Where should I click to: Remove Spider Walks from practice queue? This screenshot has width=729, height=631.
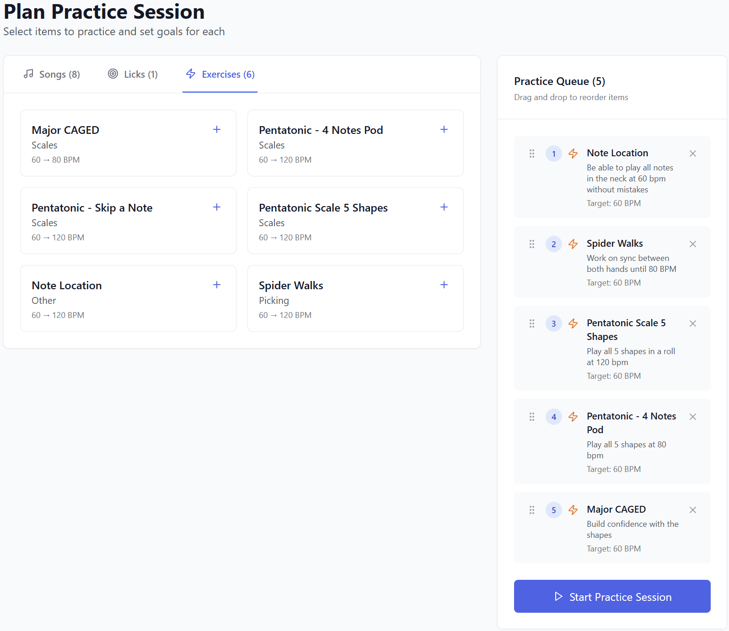click(693, 244)
